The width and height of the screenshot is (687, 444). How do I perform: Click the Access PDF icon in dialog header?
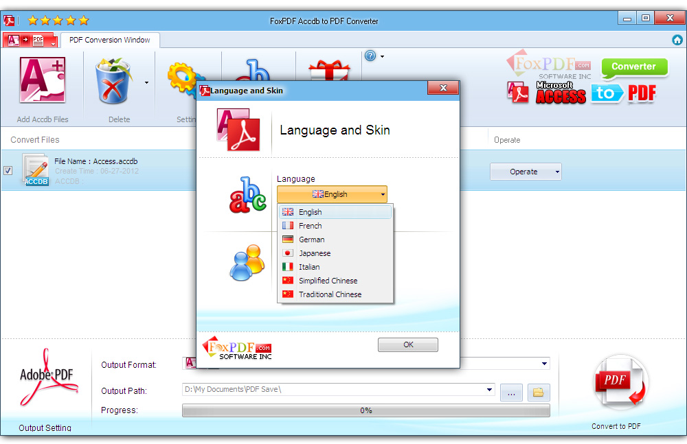pyautogui.click(x=238, y=130)
